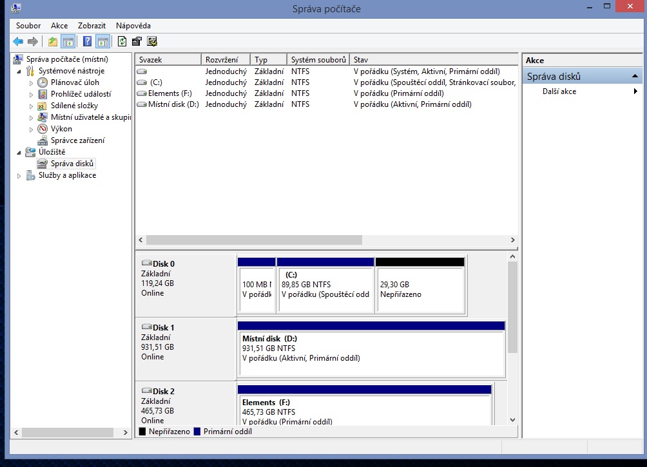Screen dimensions: 647x467
Task: Expand the Služby a aplikace node
Action: (19, 176)
